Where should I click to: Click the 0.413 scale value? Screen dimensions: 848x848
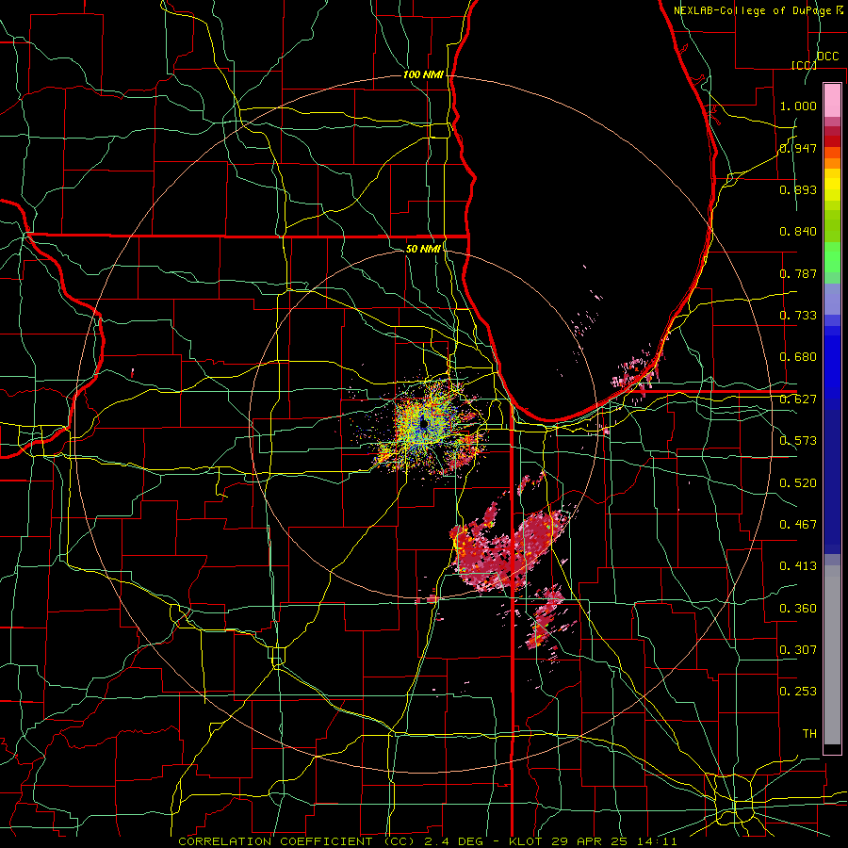click(798, 566)
